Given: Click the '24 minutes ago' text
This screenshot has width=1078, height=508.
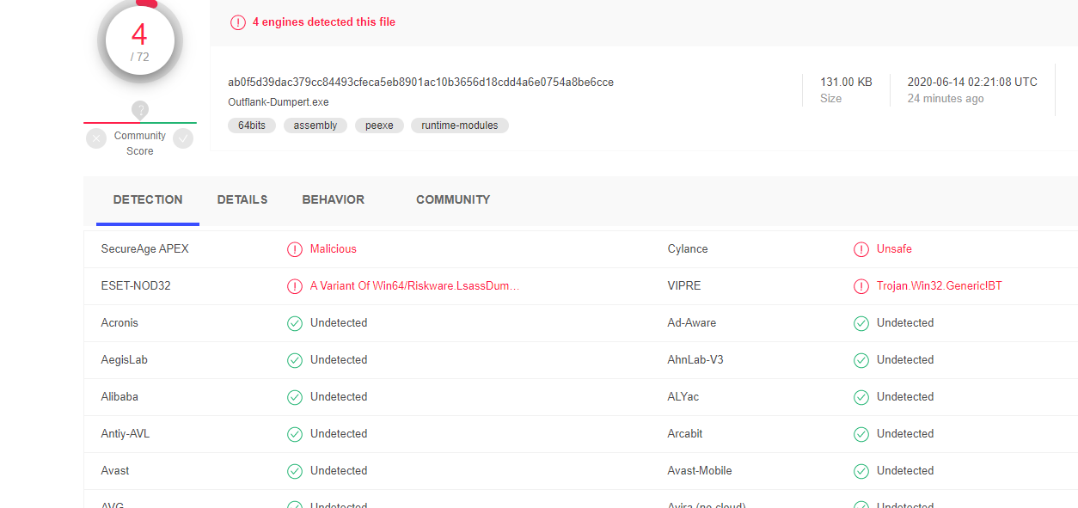Looking at the screenshot, I should pyautogui.click(x=946, y=99).
